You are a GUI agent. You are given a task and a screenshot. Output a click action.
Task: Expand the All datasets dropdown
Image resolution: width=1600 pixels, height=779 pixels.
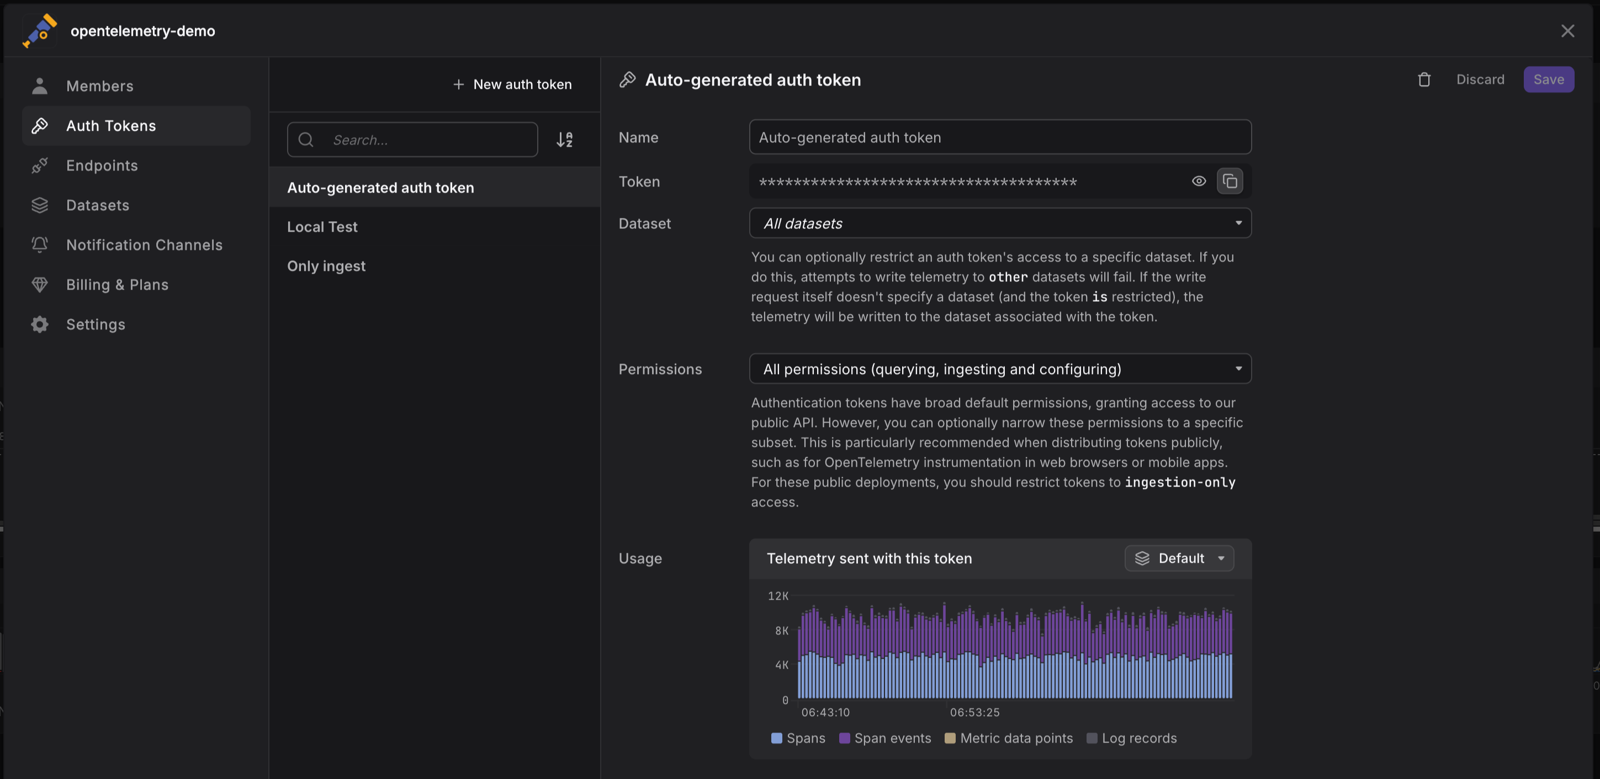[999, 223]
